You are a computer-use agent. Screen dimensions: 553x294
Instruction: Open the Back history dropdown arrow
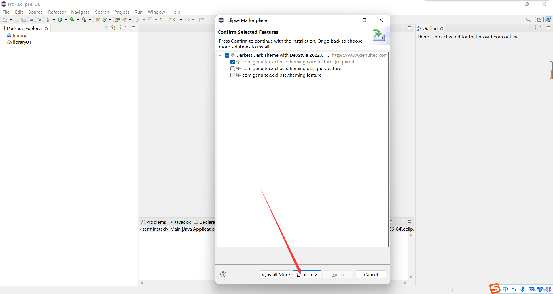point(181,20)
